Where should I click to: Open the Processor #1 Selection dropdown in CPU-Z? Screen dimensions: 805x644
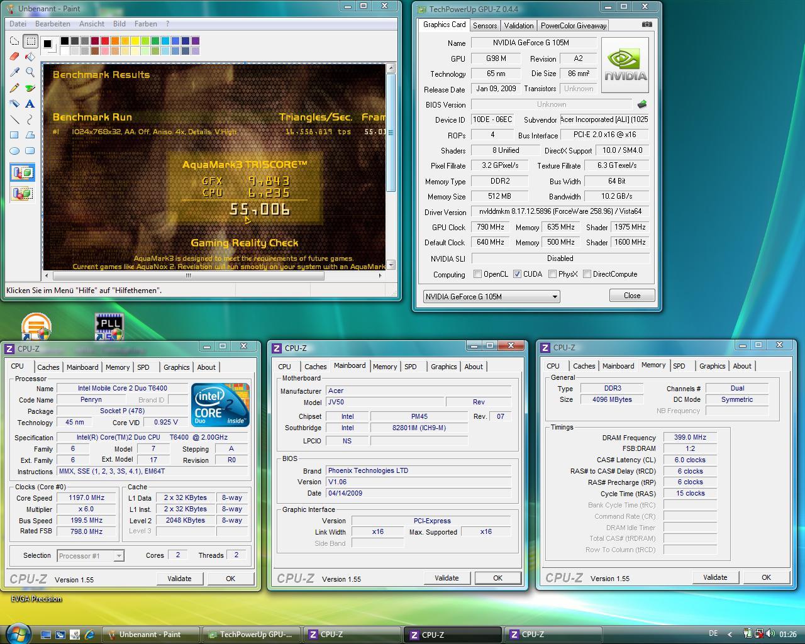pos(91,555)
